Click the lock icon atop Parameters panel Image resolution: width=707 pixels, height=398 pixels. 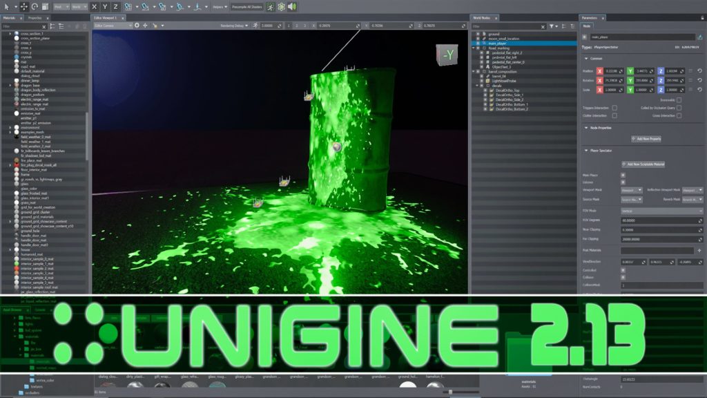click(702, 17)
